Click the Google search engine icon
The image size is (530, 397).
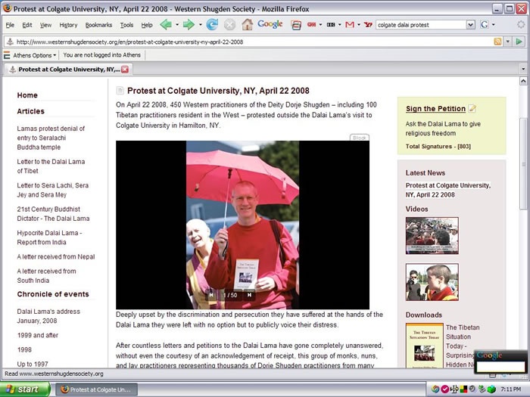485,25
